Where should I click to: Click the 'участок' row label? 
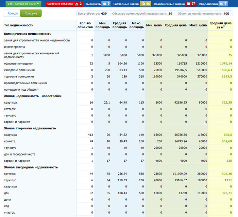(x=10, y=213)
